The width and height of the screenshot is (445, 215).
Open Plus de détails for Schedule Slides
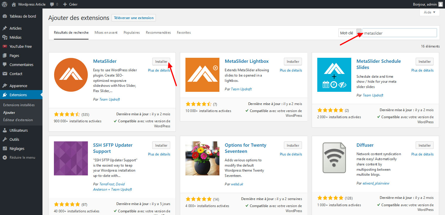coord(422,70)
